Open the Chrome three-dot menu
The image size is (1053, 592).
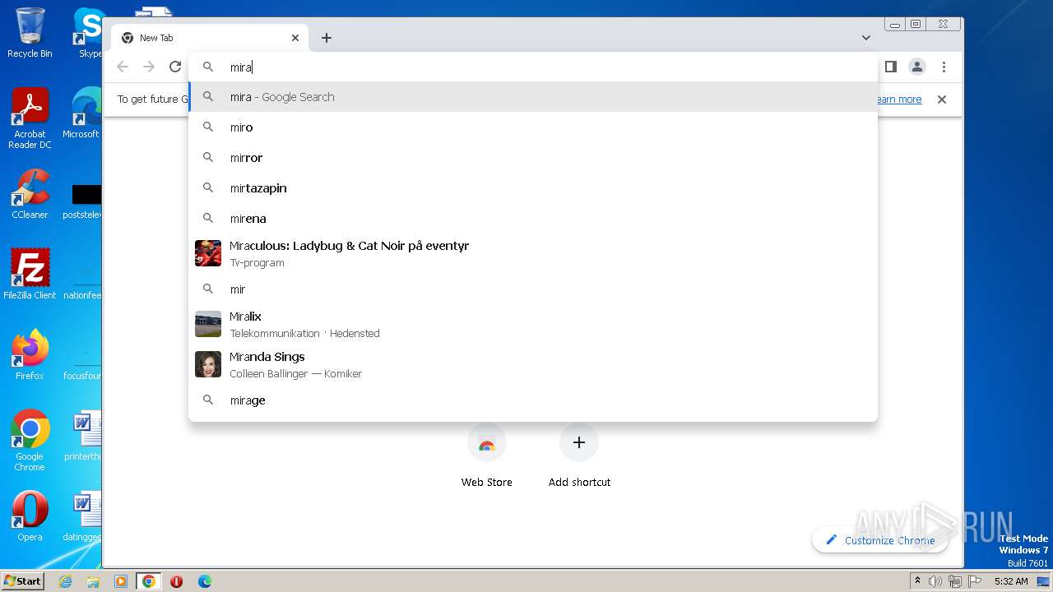pyautogui.click(x=944, y=67)
